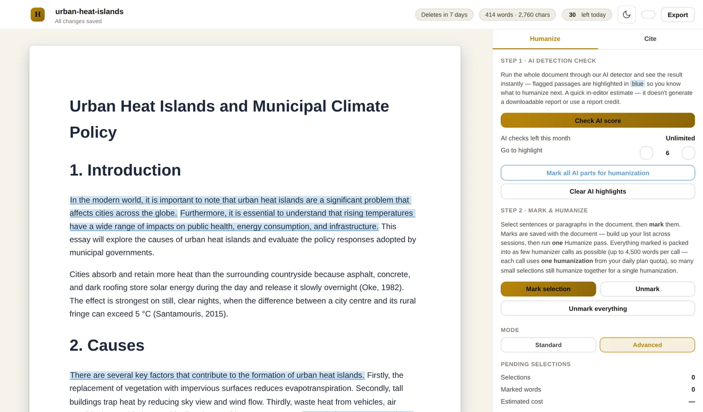This screenshot has width=703, height=412.
Task: Click highlighted sentence "There are several key factors"
Action: coord(217,375)
